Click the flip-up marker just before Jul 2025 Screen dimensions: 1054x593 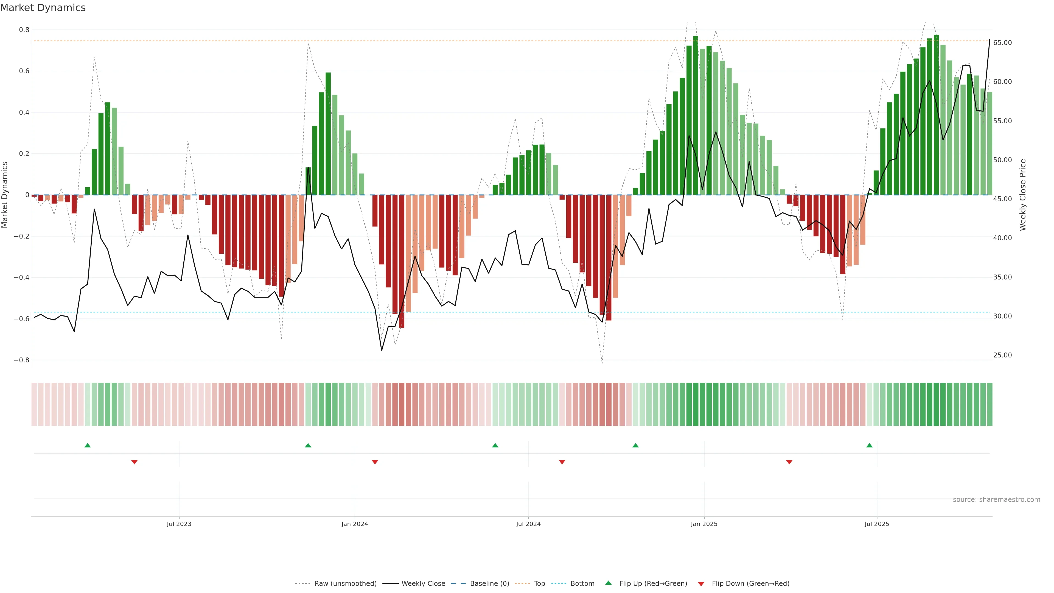[x=870, y=445]
